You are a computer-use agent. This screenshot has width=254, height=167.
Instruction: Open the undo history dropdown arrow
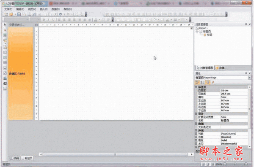click(64, 14)
